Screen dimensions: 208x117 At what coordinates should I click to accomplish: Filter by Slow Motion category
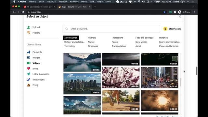(x=141, y=42)
